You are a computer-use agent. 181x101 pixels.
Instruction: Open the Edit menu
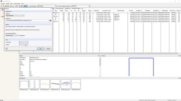(11, 4)
